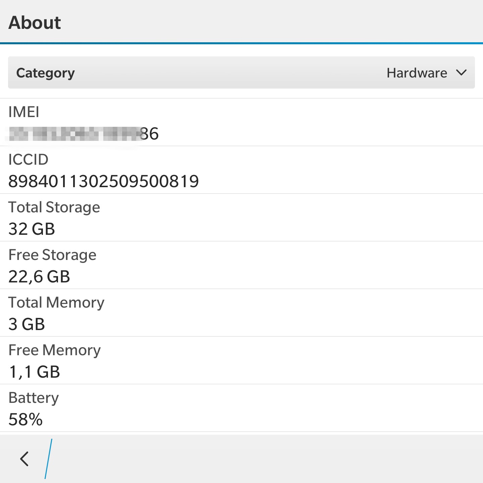Click the 1,1 GB free memory value
This screenshot has width=483, height=483.
(x=34, y=372)
